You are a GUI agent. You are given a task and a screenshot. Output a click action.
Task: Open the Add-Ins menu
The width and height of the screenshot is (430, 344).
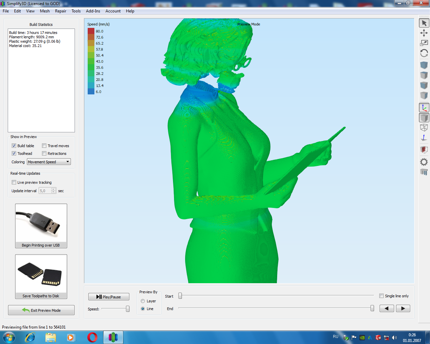(93, 11)
